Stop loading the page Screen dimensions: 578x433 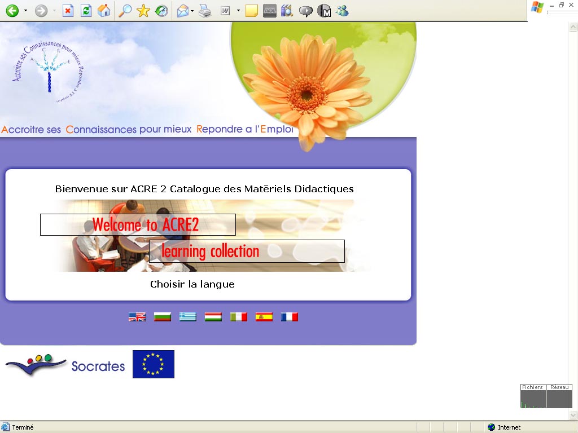[x=68, y=11]
